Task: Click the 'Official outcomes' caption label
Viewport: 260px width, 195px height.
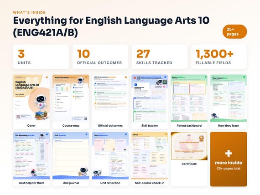Action: (110, 126)
